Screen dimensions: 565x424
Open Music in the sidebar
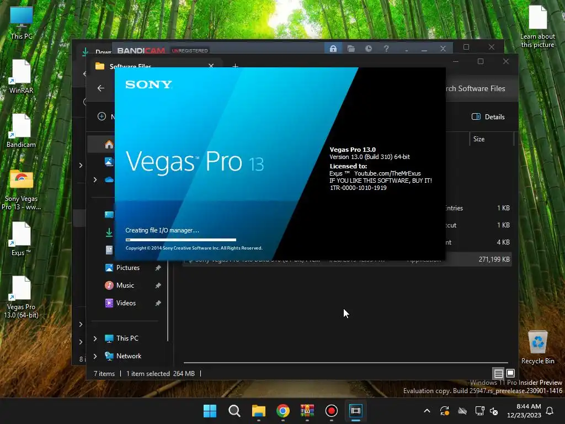[x=125, y=285]
